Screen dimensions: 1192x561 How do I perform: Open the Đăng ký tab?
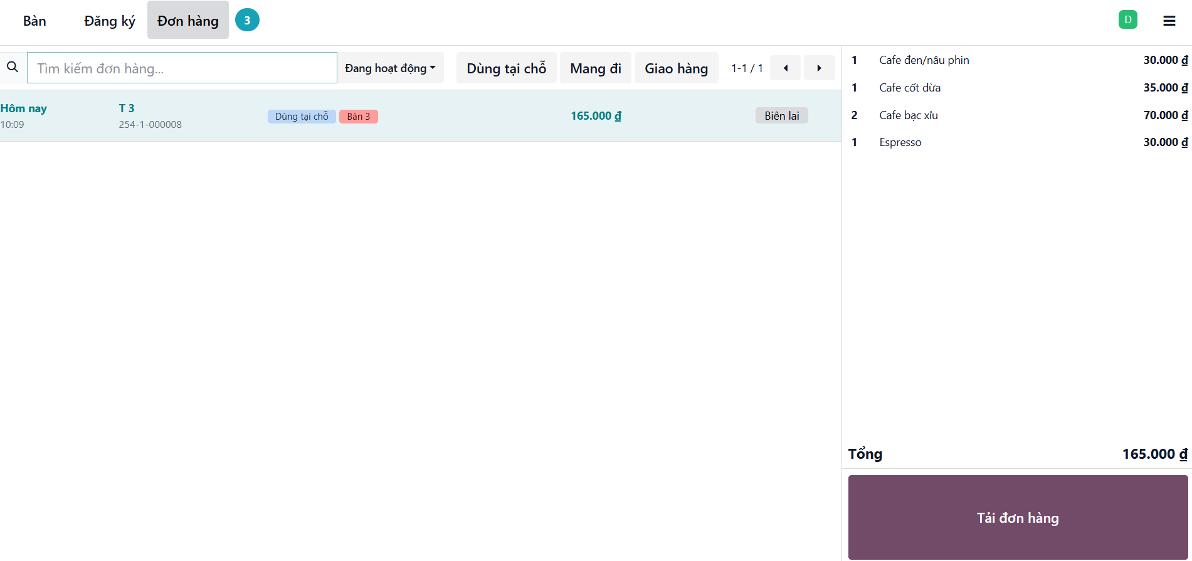[x=110, y=21]
